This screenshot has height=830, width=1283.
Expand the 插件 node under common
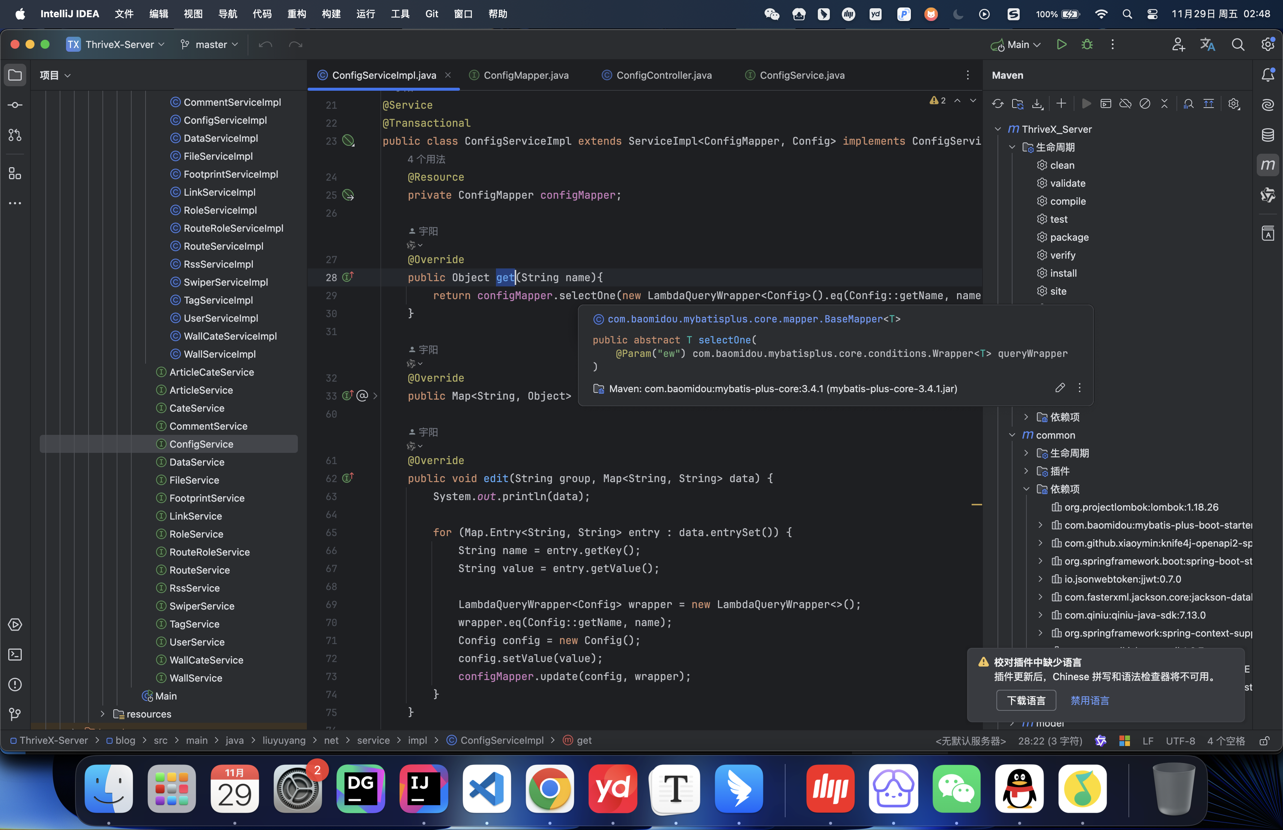tap(1026, 471)
